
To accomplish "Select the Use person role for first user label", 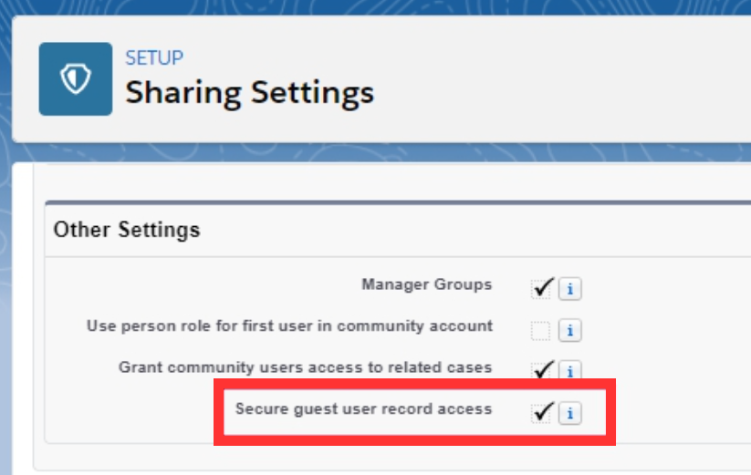I will point(289,325).
